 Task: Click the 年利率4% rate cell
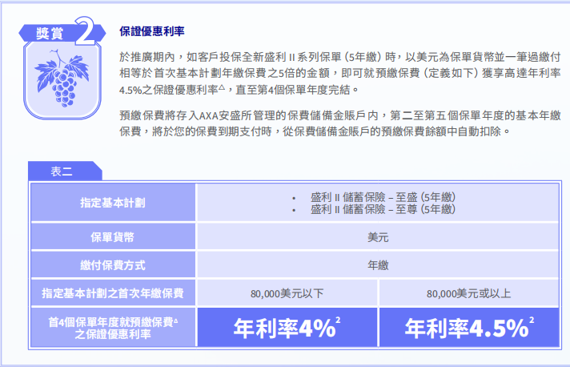[x=287, y=328]
